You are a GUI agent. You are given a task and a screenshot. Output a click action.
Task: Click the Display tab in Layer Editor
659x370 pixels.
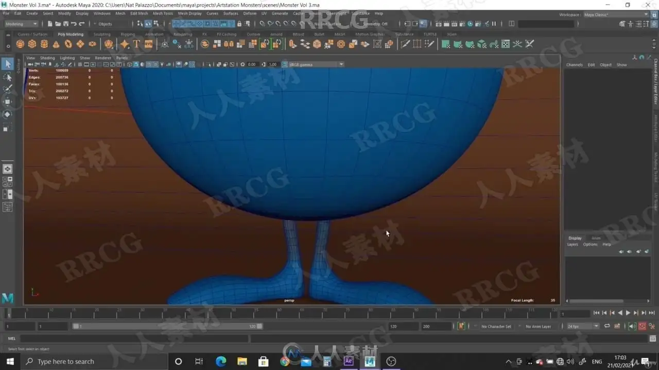pos(575,238)
